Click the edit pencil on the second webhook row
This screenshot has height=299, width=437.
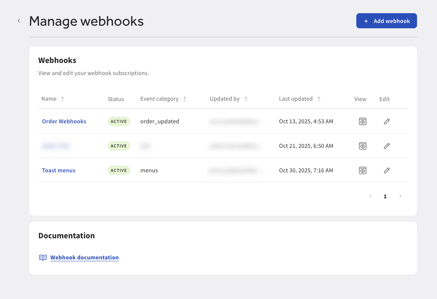(x=386, y=146)
